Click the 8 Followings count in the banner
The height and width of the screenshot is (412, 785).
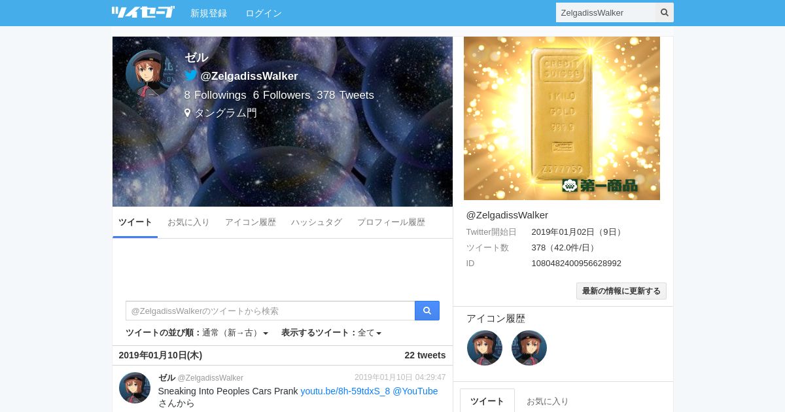(215, 95)
